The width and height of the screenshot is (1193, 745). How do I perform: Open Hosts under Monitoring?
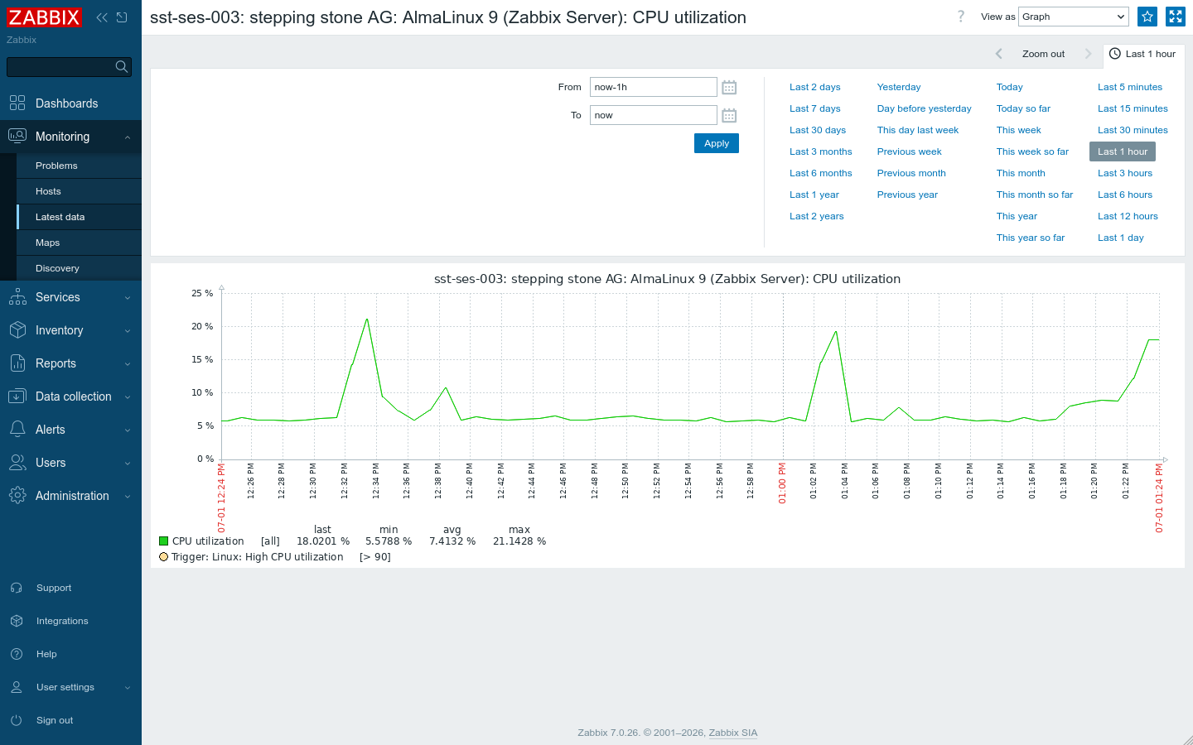(x=79, y=191)
